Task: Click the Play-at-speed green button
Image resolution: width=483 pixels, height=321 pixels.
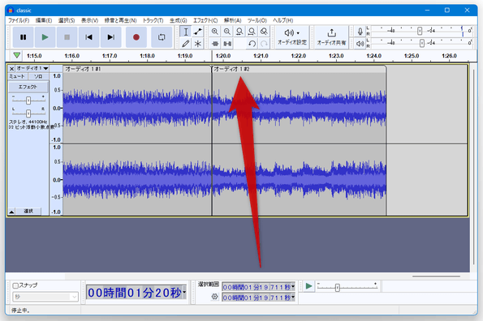Action: 308,287
